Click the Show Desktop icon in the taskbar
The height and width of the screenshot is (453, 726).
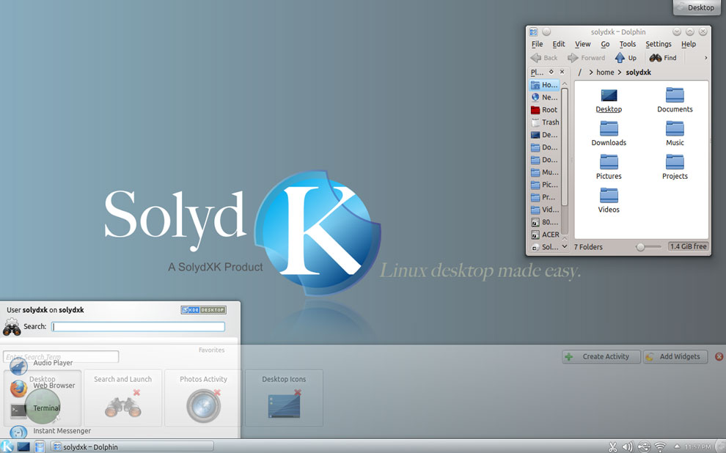tap(23, 446)
